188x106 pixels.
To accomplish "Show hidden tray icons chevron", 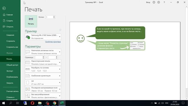I will tap(152, 103).
